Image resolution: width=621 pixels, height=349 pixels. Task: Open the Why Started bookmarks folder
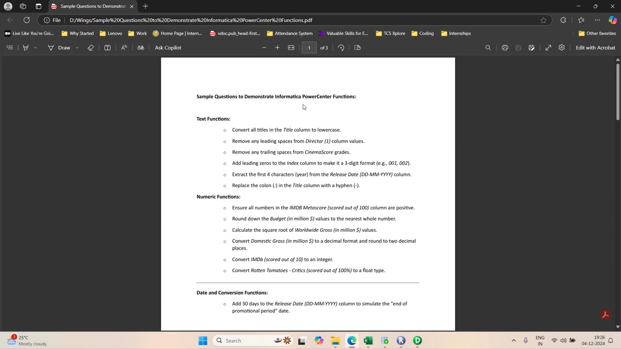point(78,33)
